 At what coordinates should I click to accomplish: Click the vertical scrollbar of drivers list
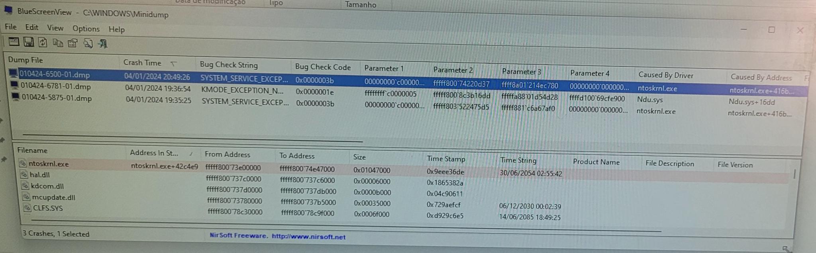(x=795, y=174)
